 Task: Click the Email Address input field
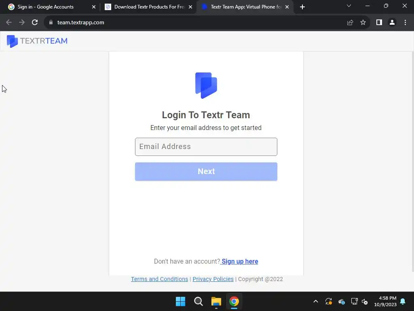(206, 147)
